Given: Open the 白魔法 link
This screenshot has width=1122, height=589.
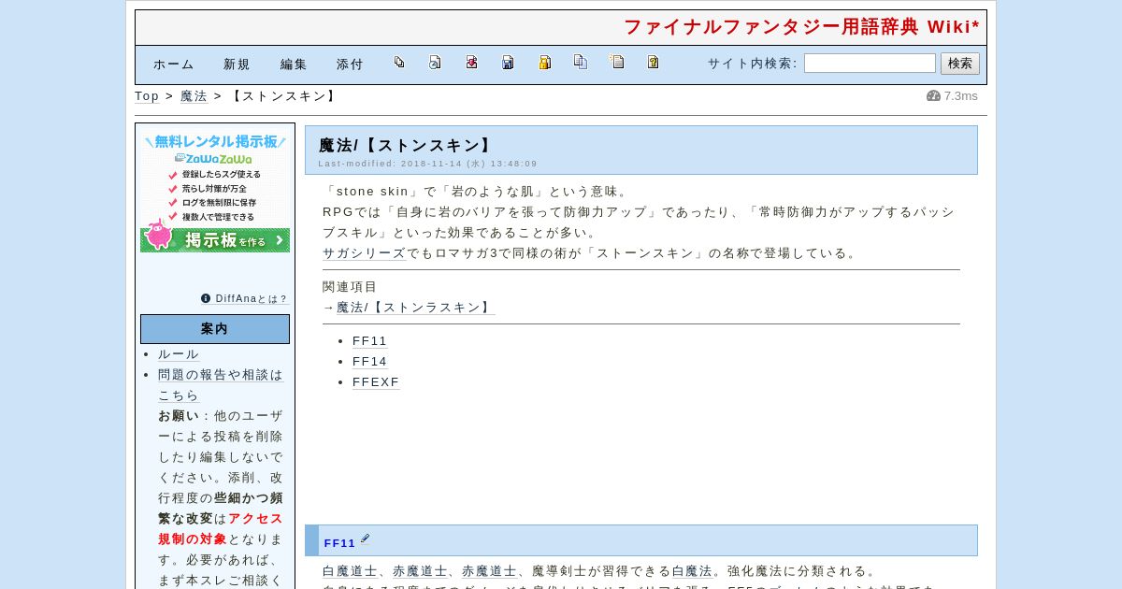Looking at the screenshot, I should click(693, 571).
